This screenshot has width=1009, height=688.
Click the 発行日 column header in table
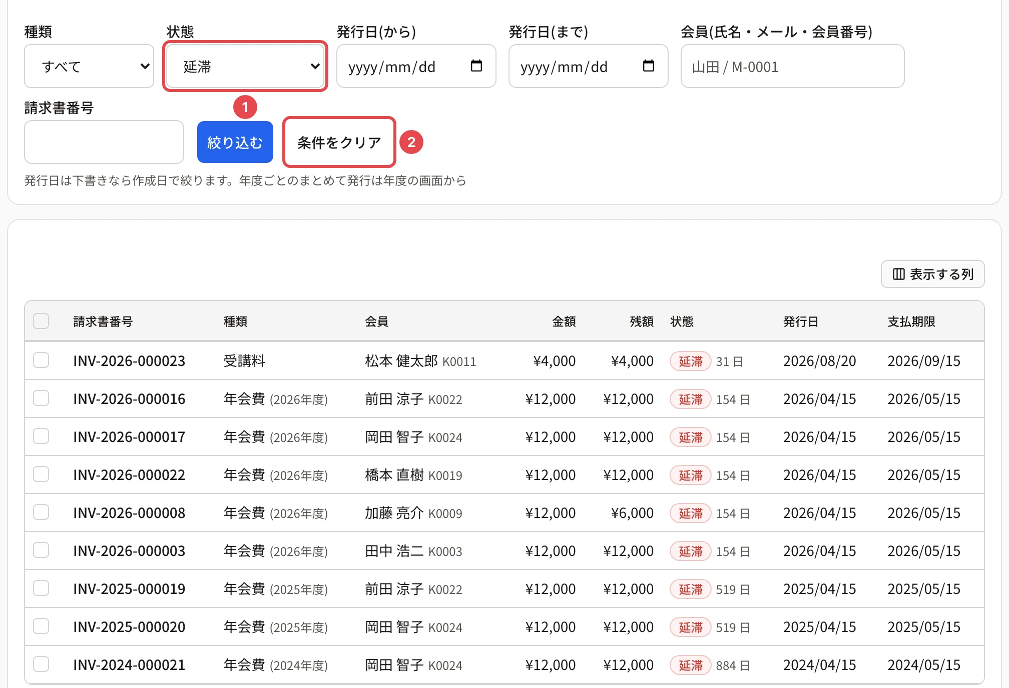point(801,321)
